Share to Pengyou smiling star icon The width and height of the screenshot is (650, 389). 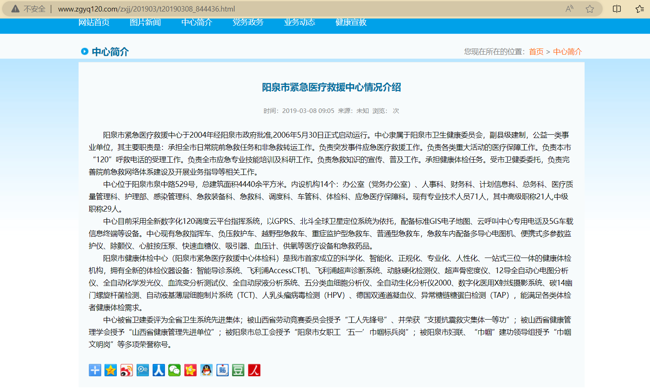point(190,370)
